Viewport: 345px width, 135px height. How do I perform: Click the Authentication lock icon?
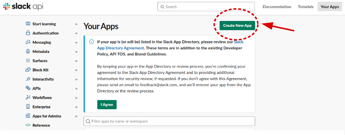(28, 33)
